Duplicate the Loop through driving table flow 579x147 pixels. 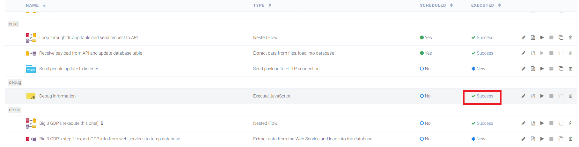click(x=561, y=38)
